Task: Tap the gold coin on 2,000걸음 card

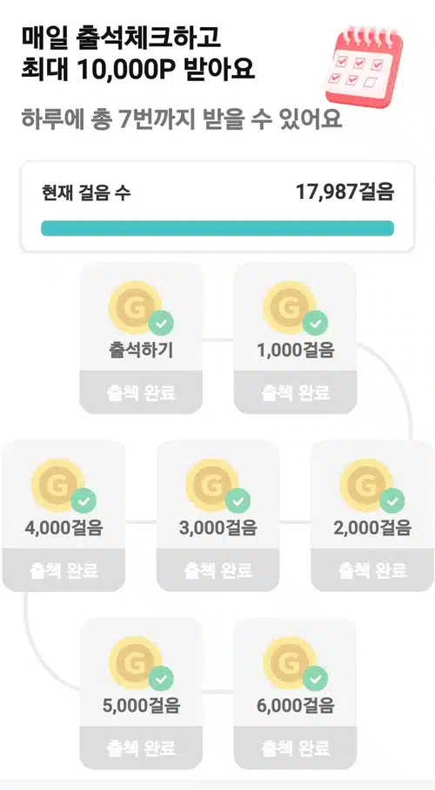Action: [x=366, y=485]
